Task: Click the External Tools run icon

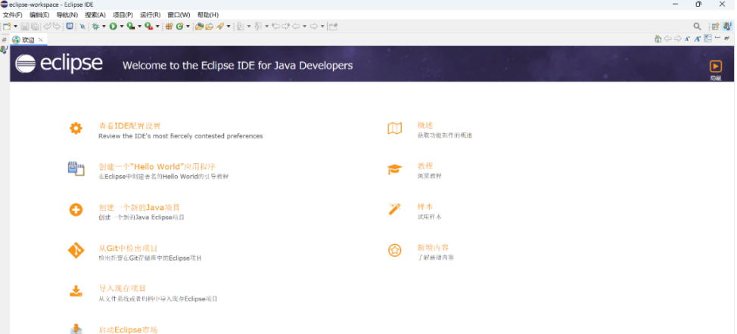Action: tap(148, 26)
